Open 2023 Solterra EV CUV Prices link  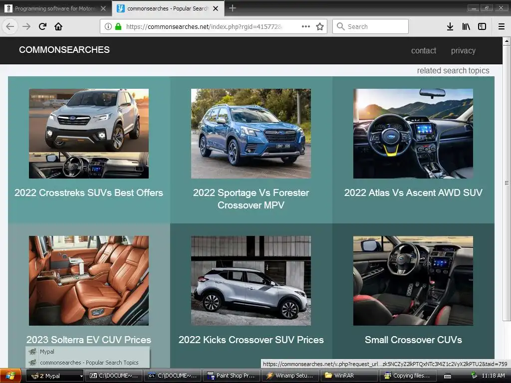pos(89,340)
